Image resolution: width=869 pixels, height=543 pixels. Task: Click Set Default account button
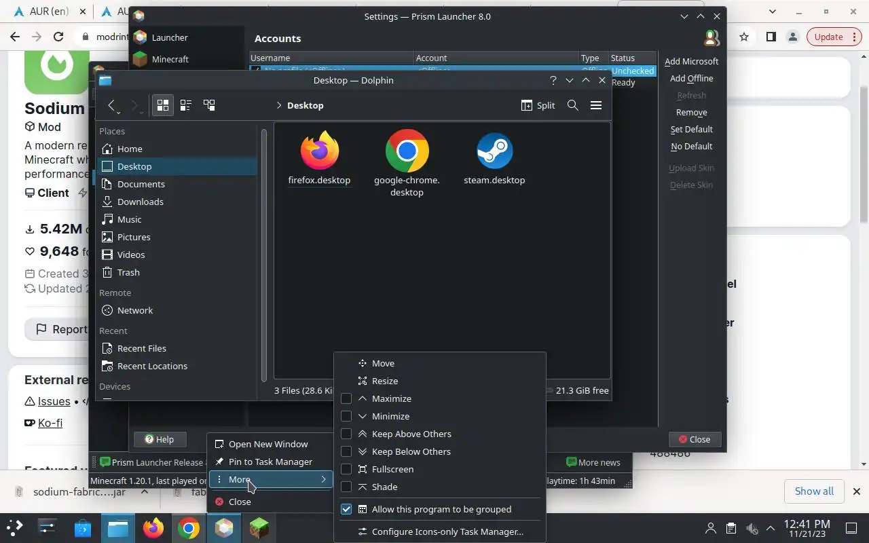[x=691, y=129]
